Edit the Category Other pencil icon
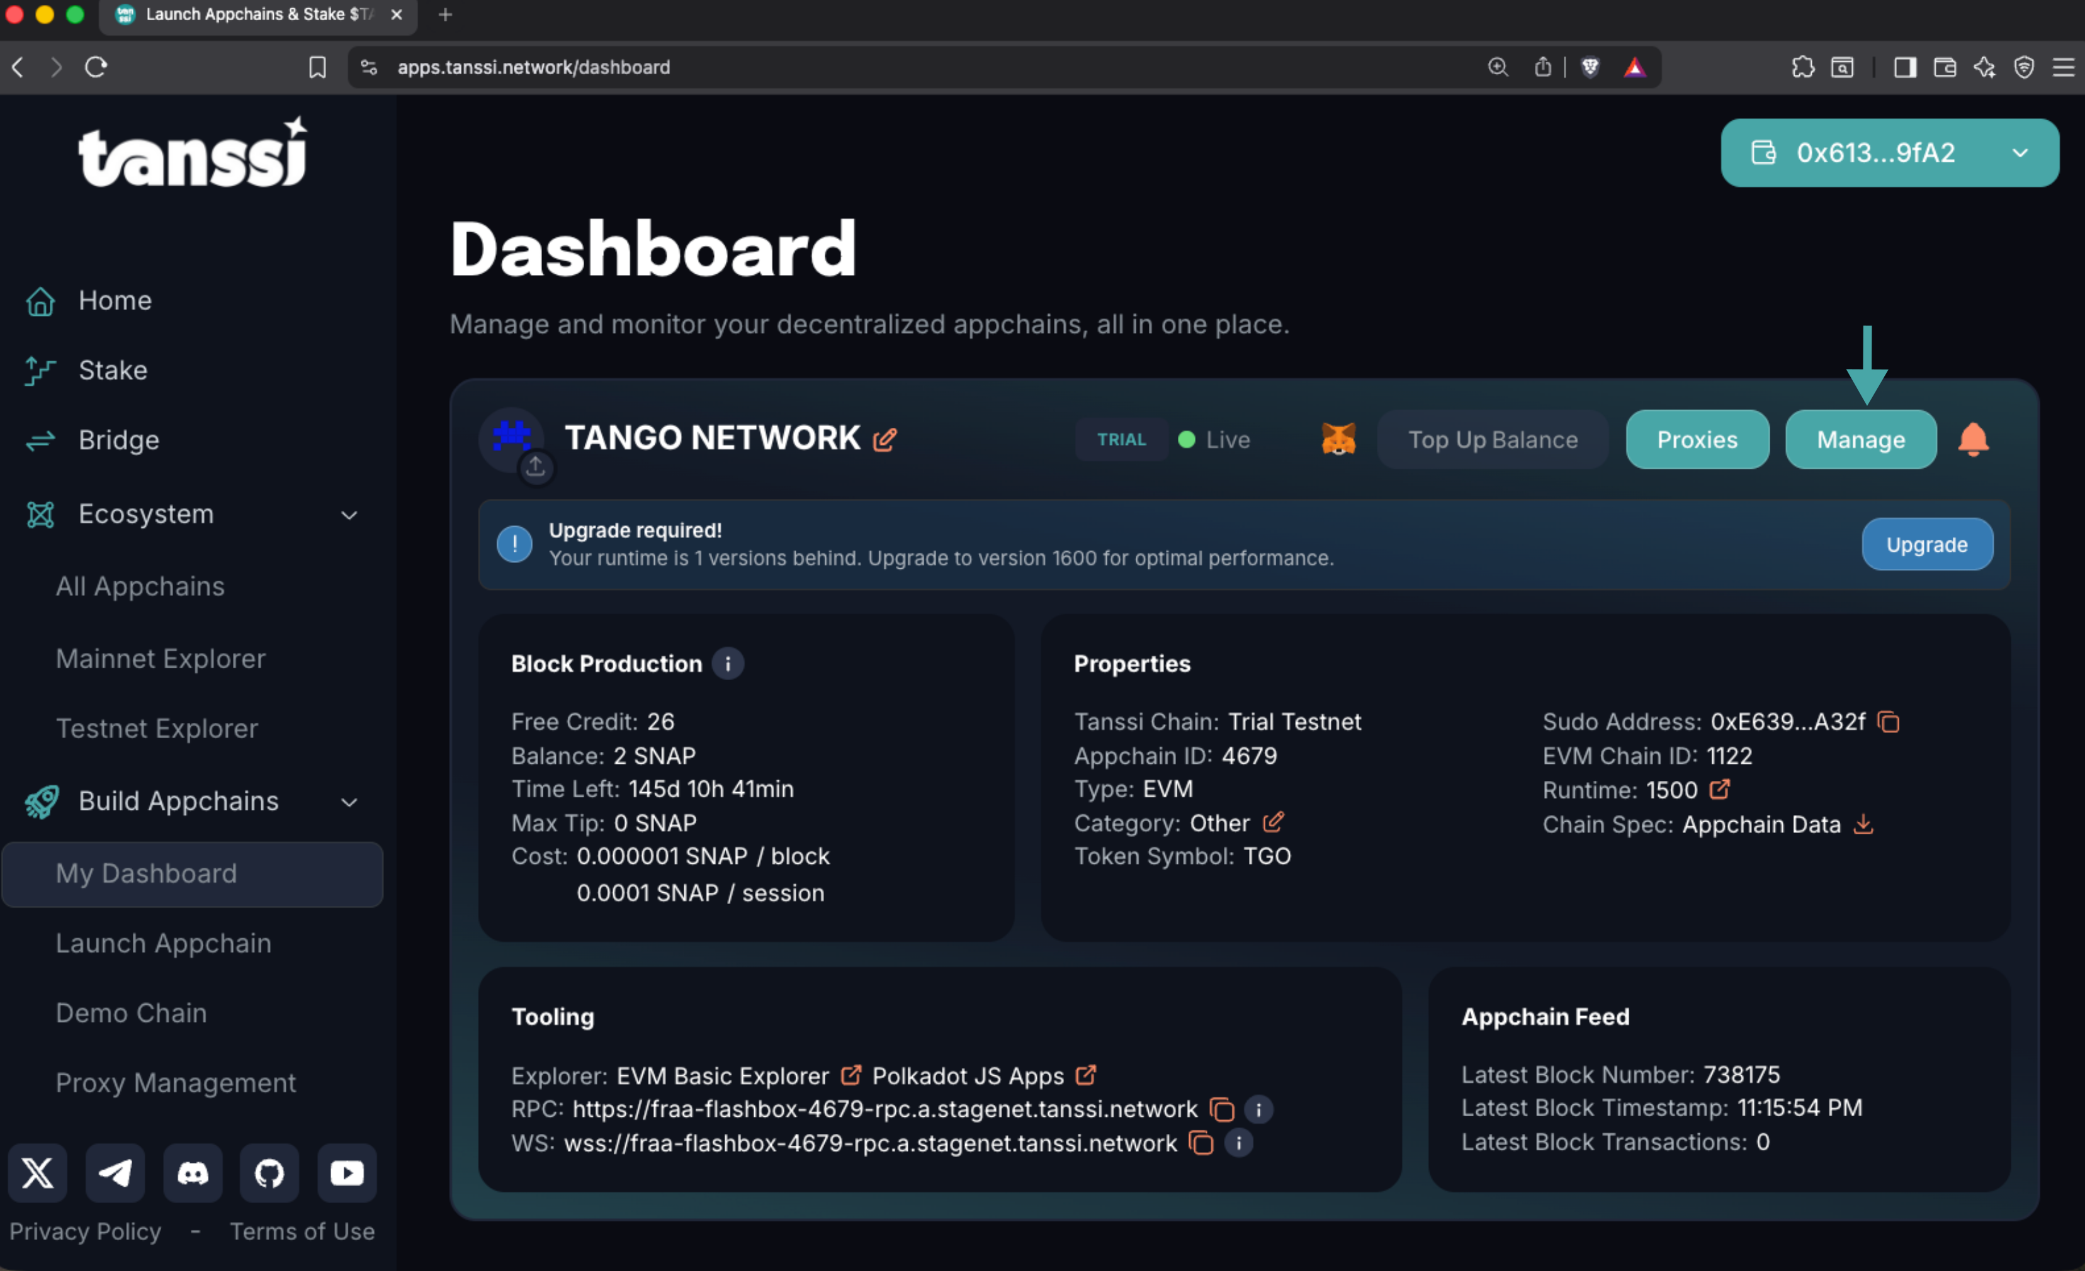Image resolution: width=2085 pixels, height=1271 pixels. 1273,822
